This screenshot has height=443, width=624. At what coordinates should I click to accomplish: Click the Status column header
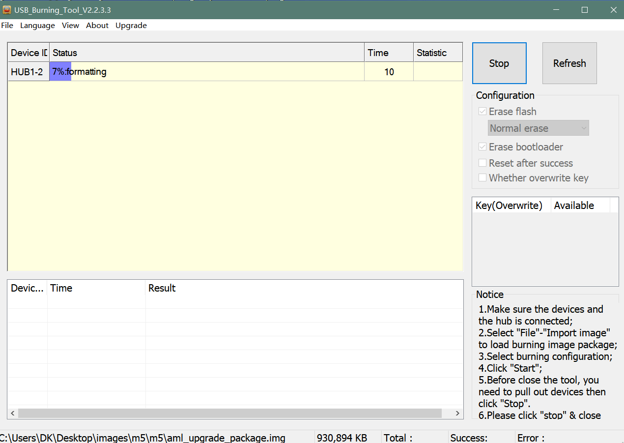tap(206, 53)
